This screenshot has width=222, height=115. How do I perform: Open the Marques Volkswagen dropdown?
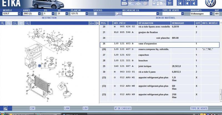211,14
